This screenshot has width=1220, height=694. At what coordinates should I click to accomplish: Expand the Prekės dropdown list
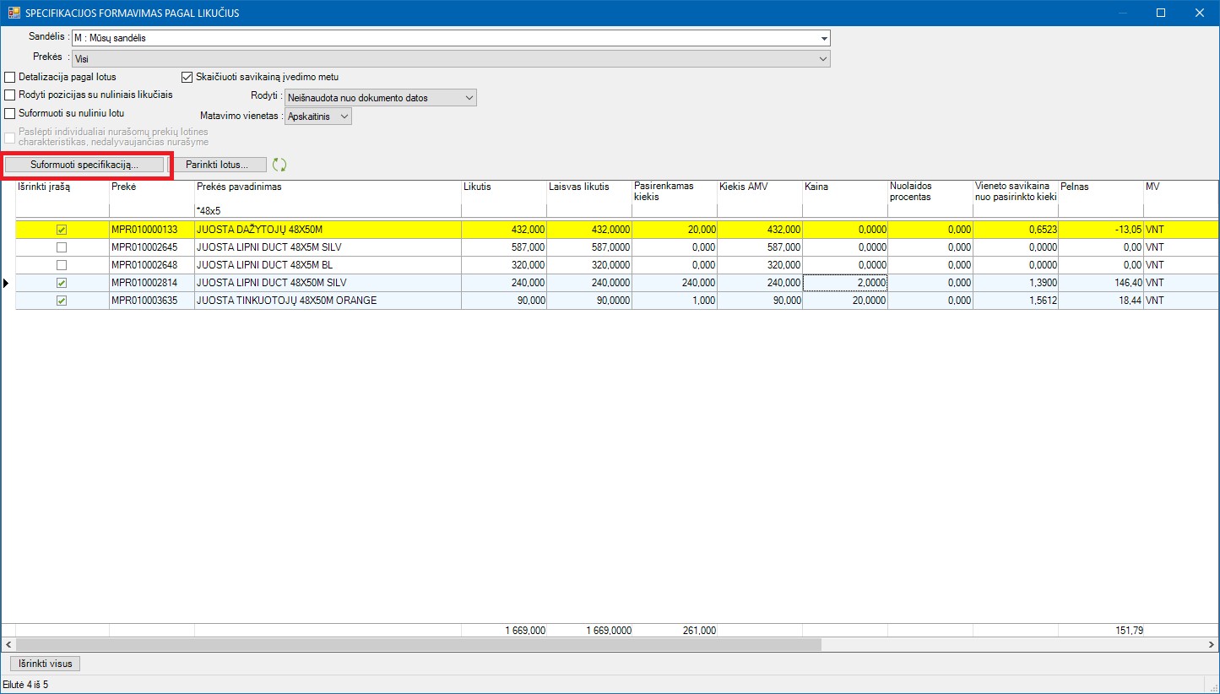823,59
